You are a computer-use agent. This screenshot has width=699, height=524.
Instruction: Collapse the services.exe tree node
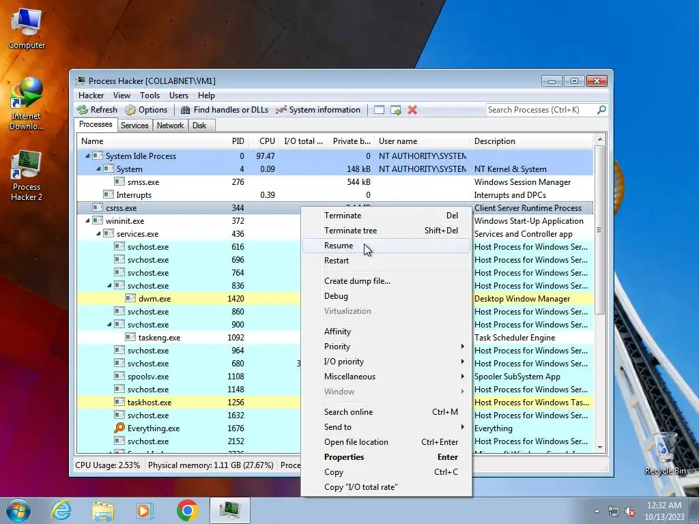[x=98, y=233]
